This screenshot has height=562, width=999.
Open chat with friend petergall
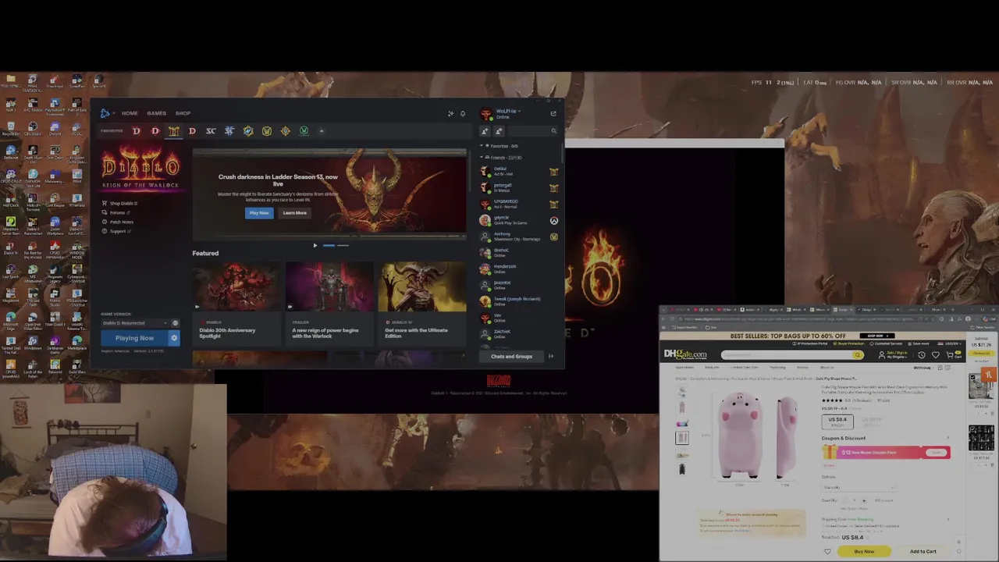(x=519, y=187)
